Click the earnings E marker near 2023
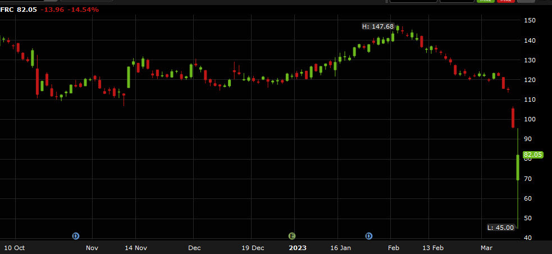Screen dimensions: 552x254 pos(292,235)
